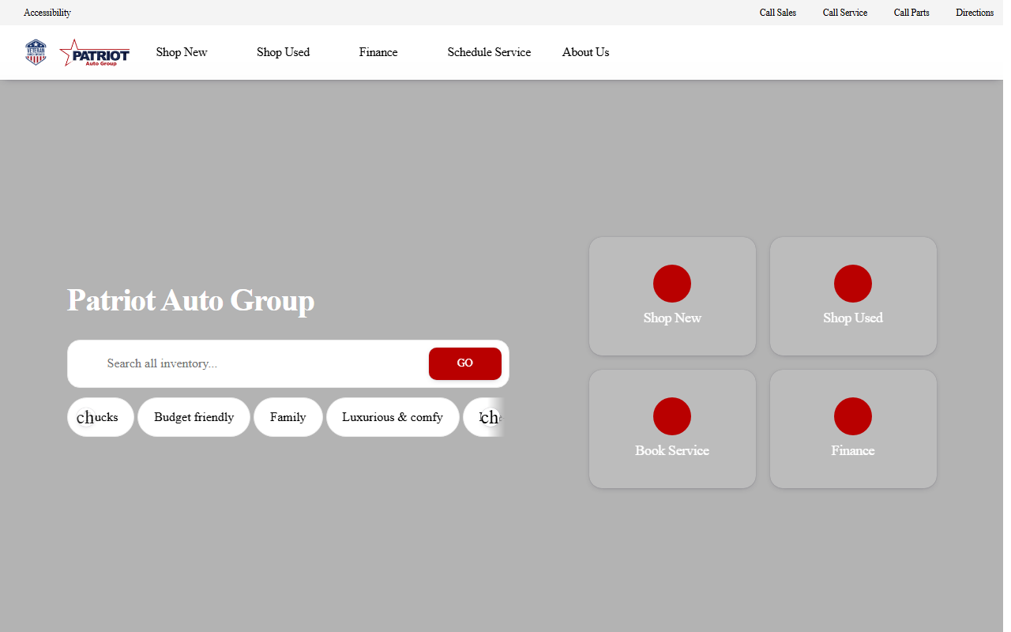Select the Budget friendly suggestion chip
The image size is (1011, 632).
194,417
